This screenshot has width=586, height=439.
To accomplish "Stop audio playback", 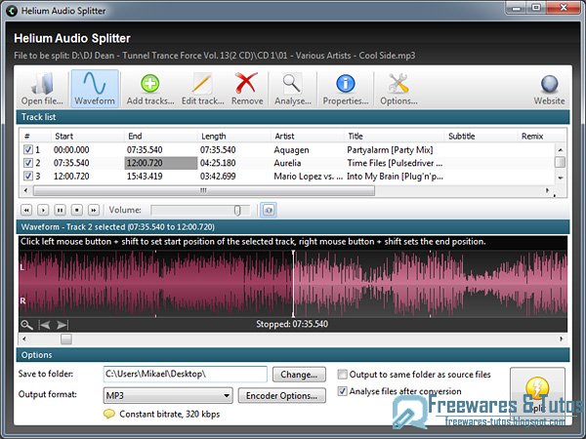I will click(76, 210).
